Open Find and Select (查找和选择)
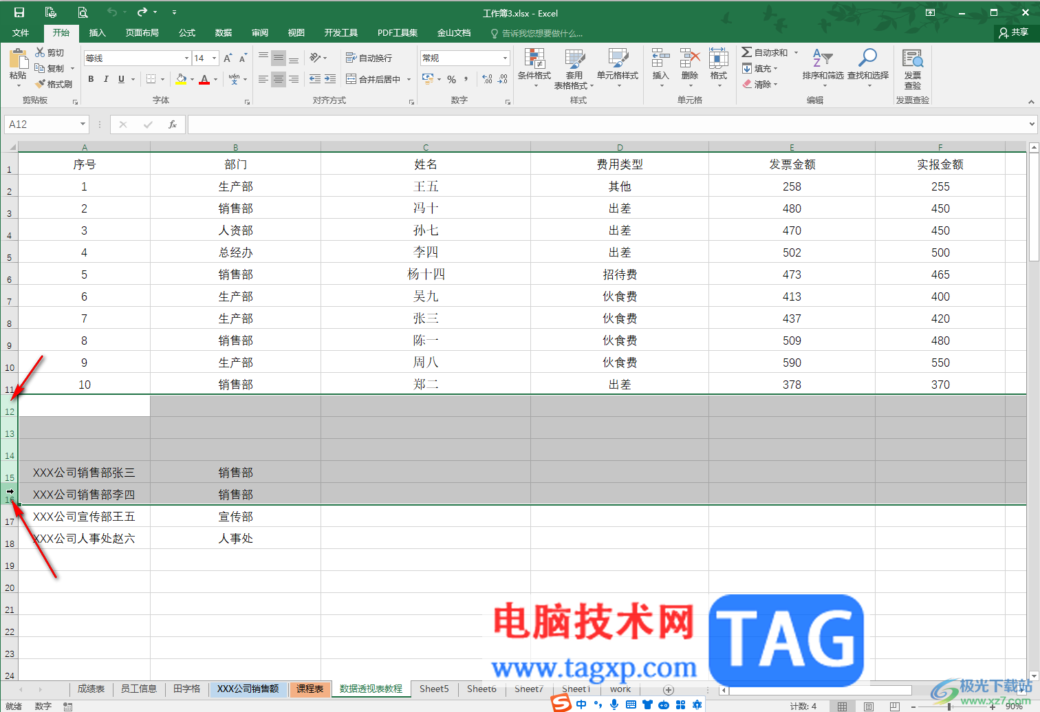 point(868,68)
